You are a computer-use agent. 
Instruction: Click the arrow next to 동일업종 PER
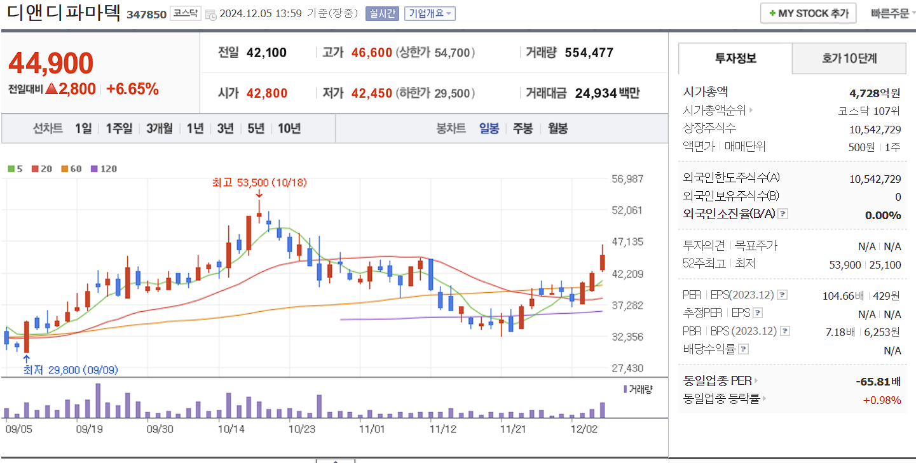[756, 381]
